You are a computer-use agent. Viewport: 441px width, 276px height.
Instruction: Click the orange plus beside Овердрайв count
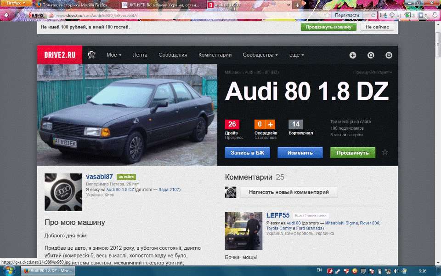point(270,124)
